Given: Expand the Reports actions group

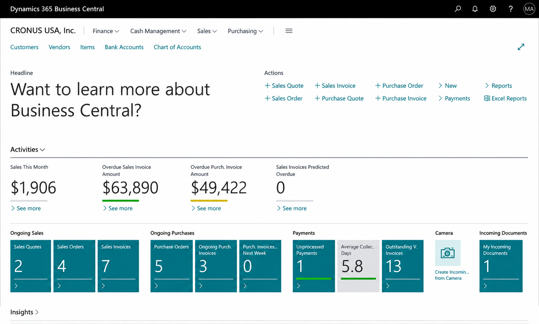Looking at the screenshot, I should coord(498,86).
